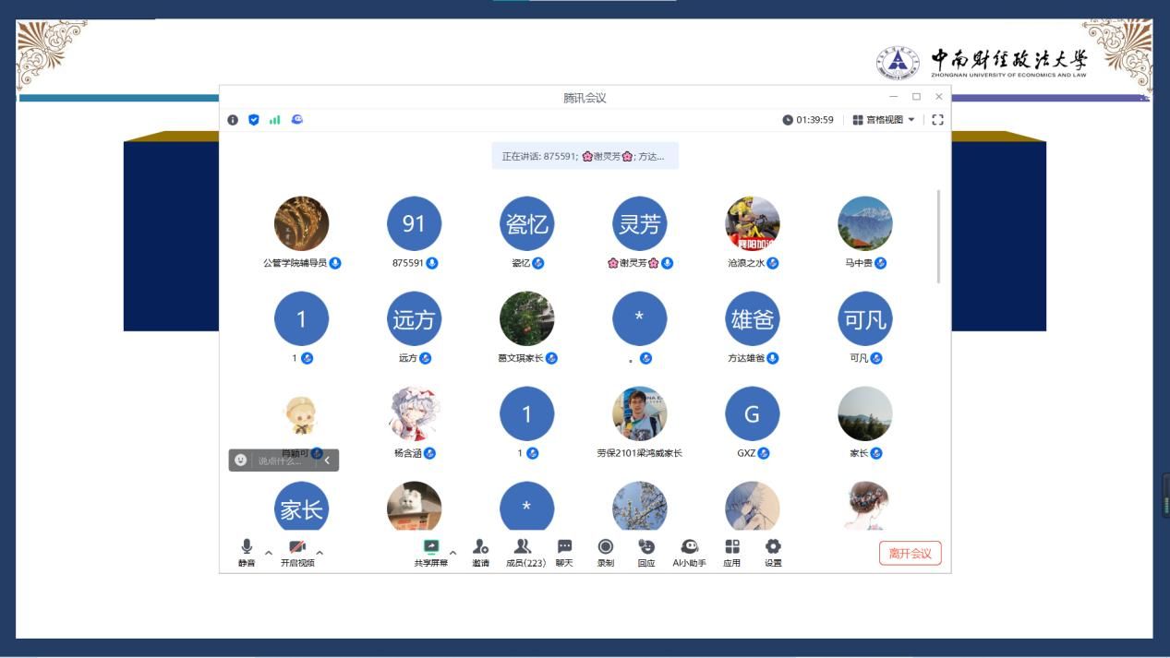
Task: Click the meeting info icon
Action: coord(233,120)
